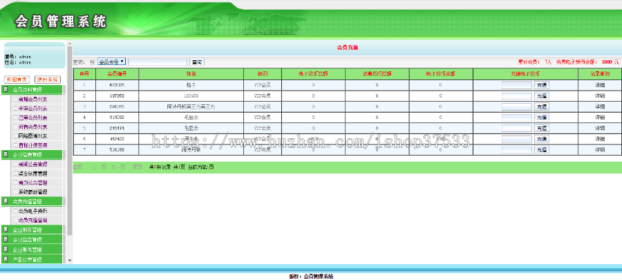Viewport: 622px width, 280px height.
Task: Collapse the 会员资料管理 menu section
Action: point(32,90)
